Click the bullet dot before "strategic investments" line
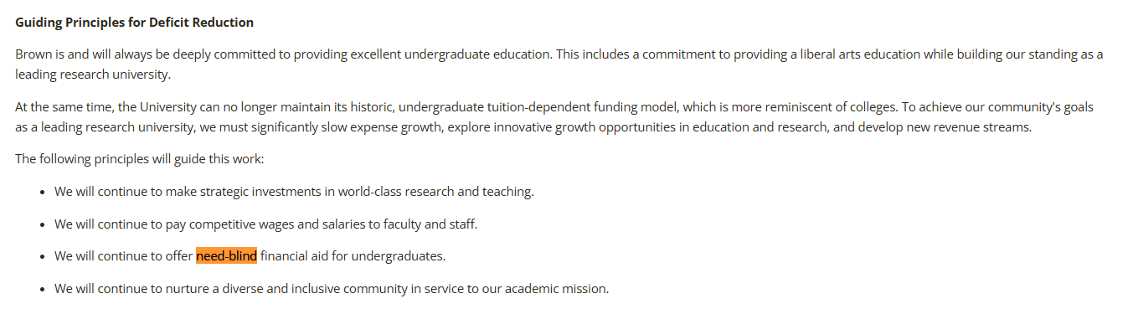Image resolution: width=1133 pixels, height=309 pixels. [x=43, y=193]
